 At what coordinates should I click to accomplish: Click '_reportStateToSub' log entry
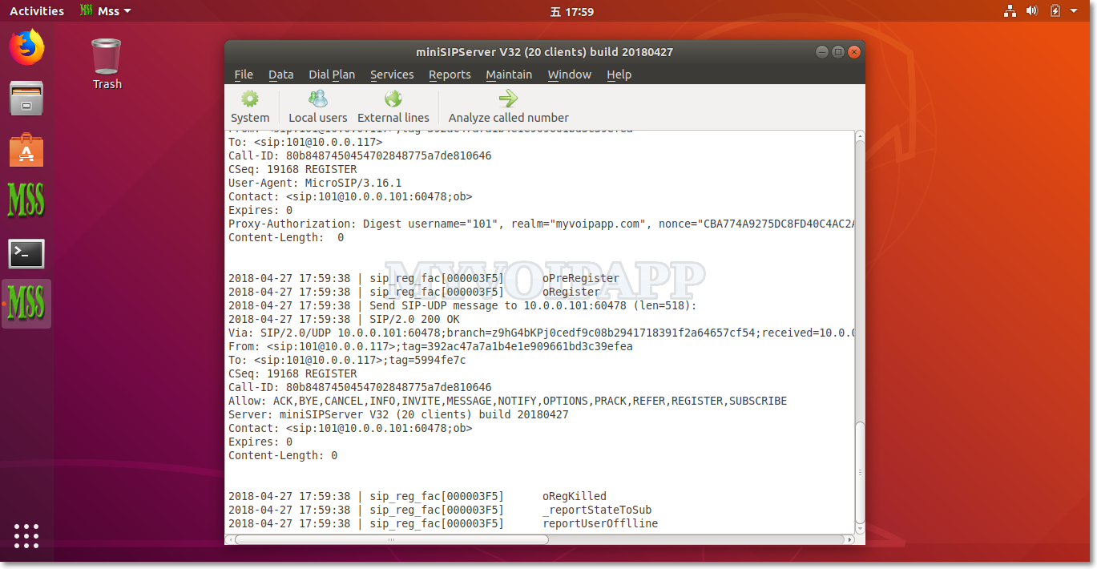click(597, 510)
